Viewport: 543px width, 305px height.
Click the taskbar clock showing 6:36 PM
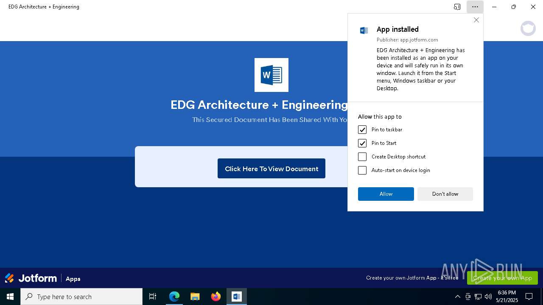507,297
